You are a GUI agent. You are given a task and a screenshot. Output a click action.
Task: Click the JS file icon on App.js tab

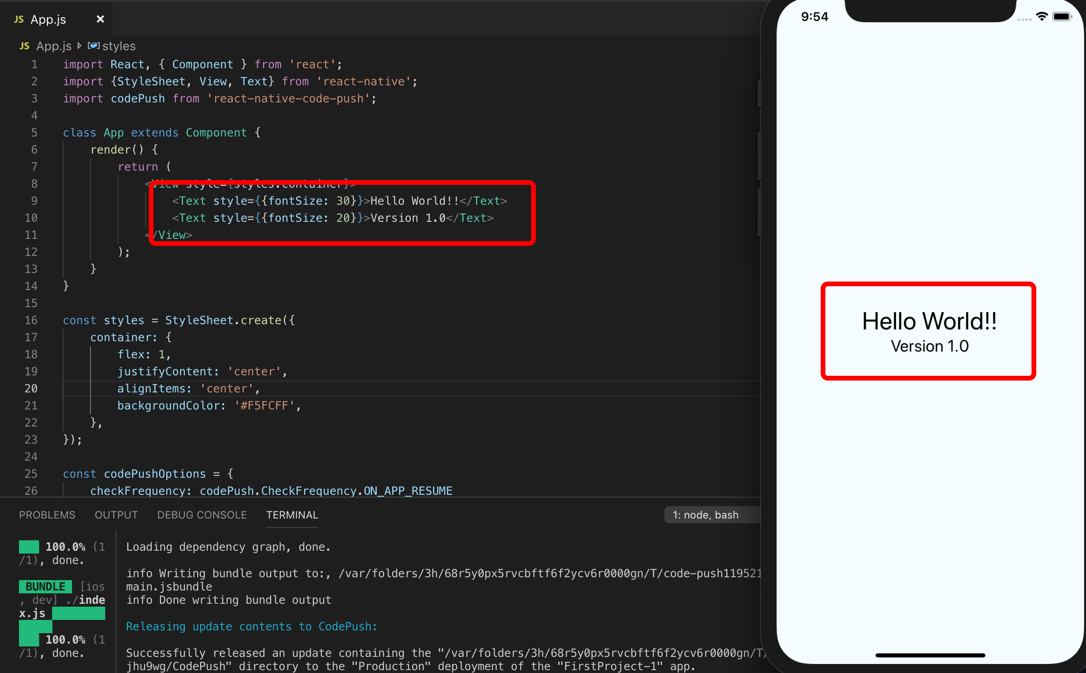tap(19, 19)
